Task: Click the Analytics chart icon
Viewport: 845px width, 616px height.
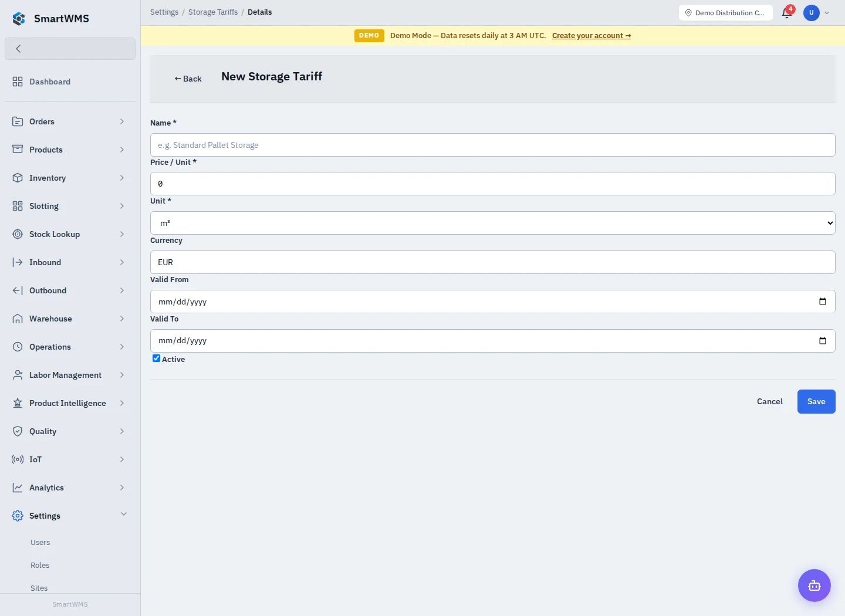Action: click(x=18, y=488)
